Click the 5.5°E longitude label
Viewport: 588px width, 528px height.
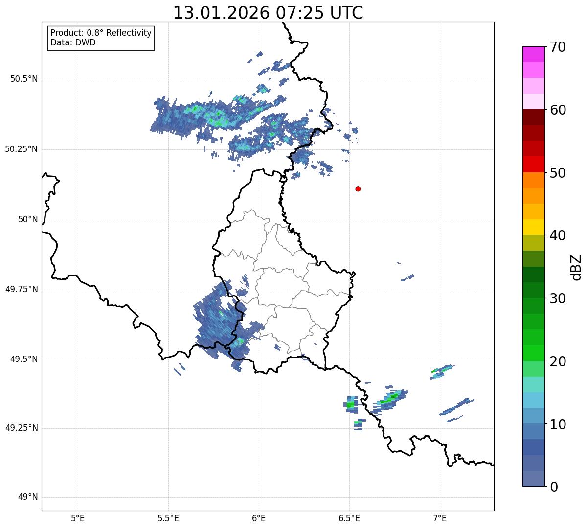point(168,518)
